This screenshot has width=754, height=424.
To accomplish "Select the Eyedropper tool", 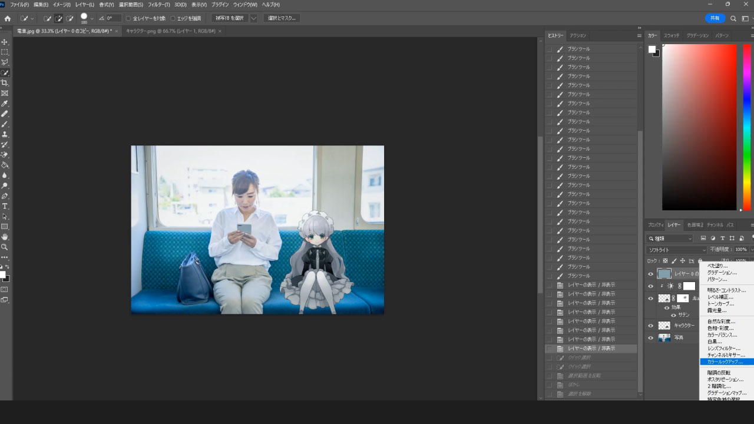I will [5, 103].
